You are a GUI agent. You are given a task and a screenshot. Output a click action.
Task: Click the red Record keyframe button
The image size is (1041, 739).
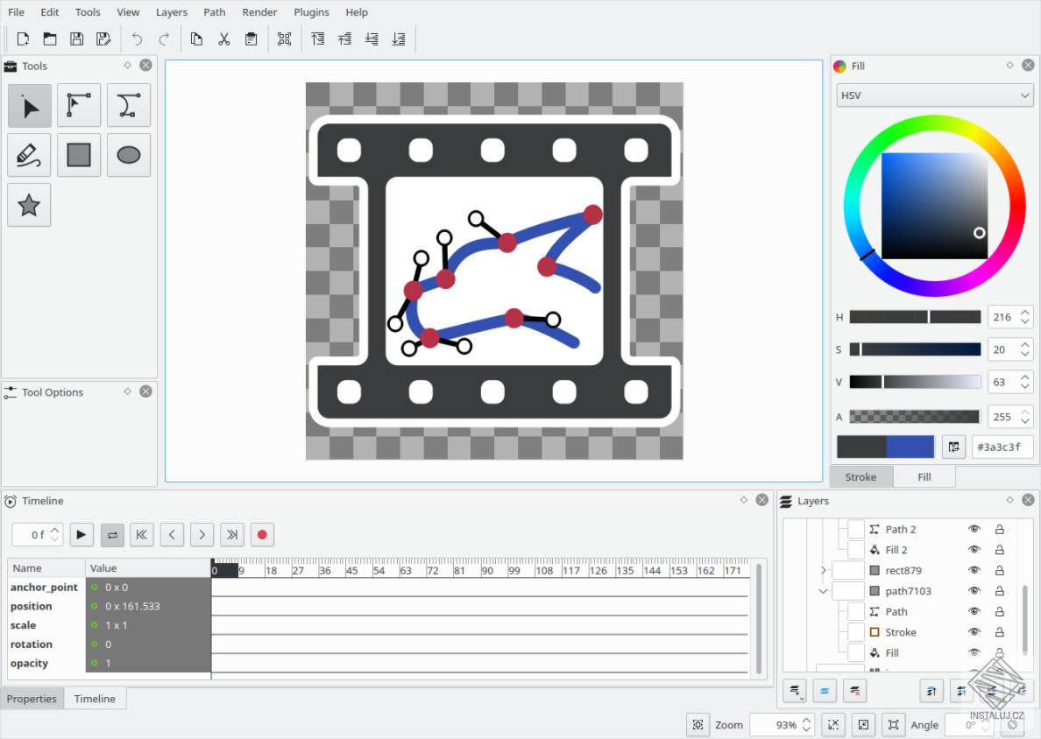coord(261,534)
